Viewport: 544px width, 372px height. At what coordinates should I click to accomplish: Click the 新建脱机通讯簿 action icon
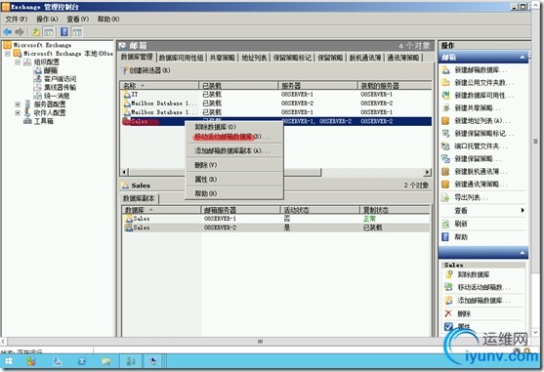pos(445,172)
